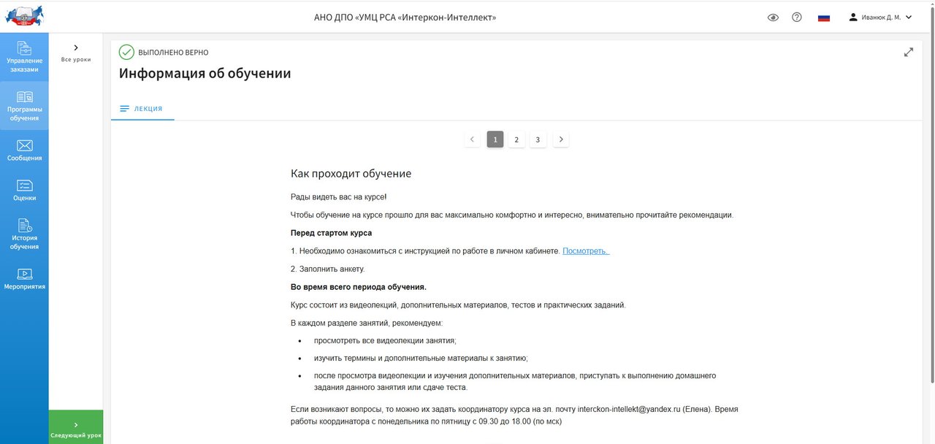Open the Russian flag language selector
The width and height of the screenshot is (935, 444).
tap(824, 18)
